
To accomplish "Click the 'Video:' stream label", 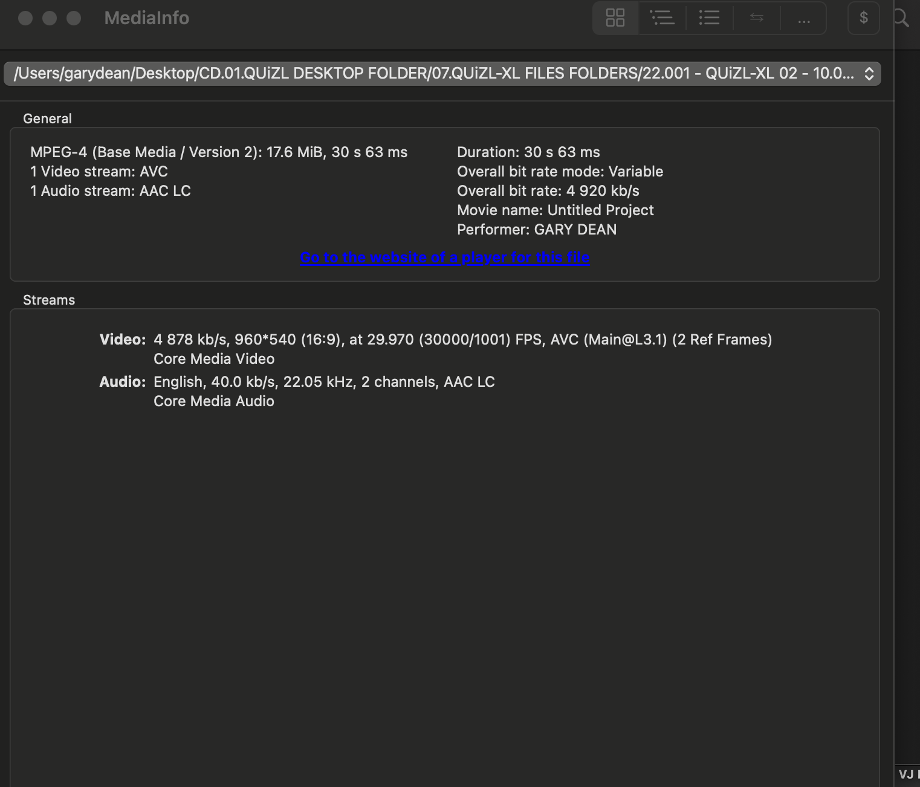I will 123,340.
